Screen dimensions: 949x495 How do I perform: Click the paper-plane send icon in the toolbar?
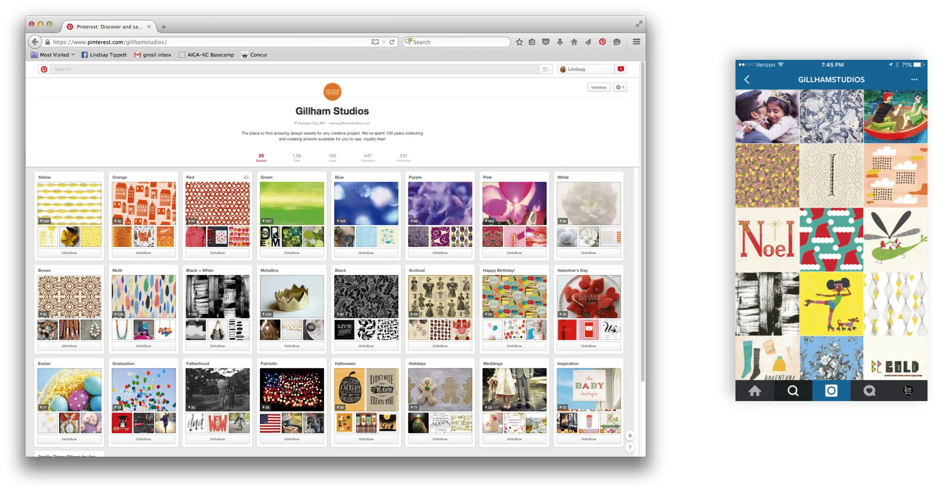(x=588, y=42)
